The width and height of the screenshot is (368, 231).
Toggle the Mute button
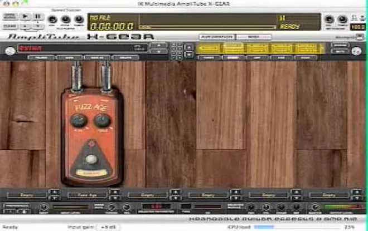click(340, 51)
